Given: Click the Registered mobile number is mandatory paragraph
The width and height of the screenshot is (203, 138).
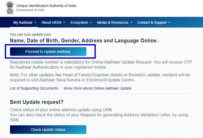Looking at the screenshot, I should coord(101,65).
